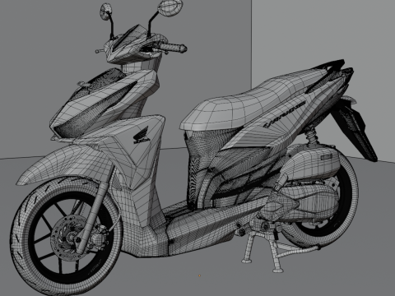Viewport: 395px width, 296px height.
Task: Select the front fender mesh
Action: pyautogui.click(x=66, y=164)
